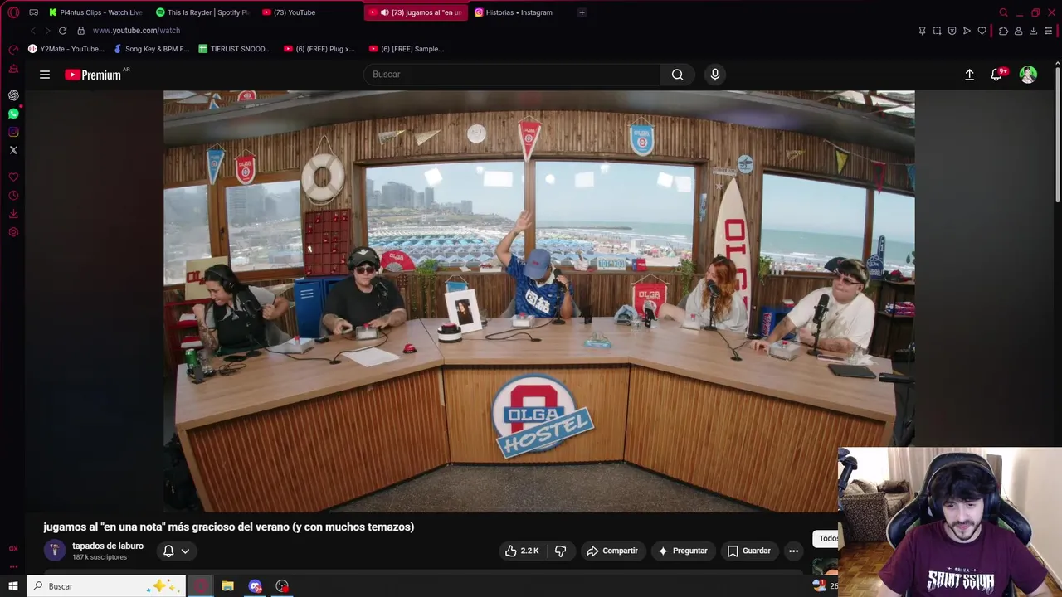Open history clock in sidebar
The image size is (1062, 597).
point(13,196)
